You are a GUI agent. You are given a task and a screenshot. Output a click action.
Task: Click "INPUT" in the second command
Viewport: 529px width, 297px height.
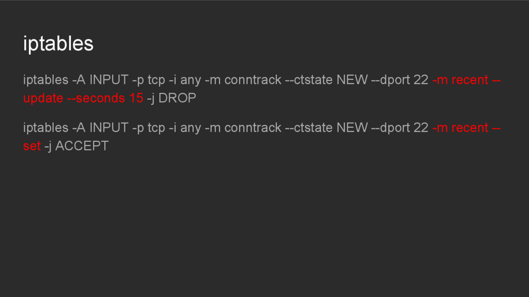click(x=108, y=128)
